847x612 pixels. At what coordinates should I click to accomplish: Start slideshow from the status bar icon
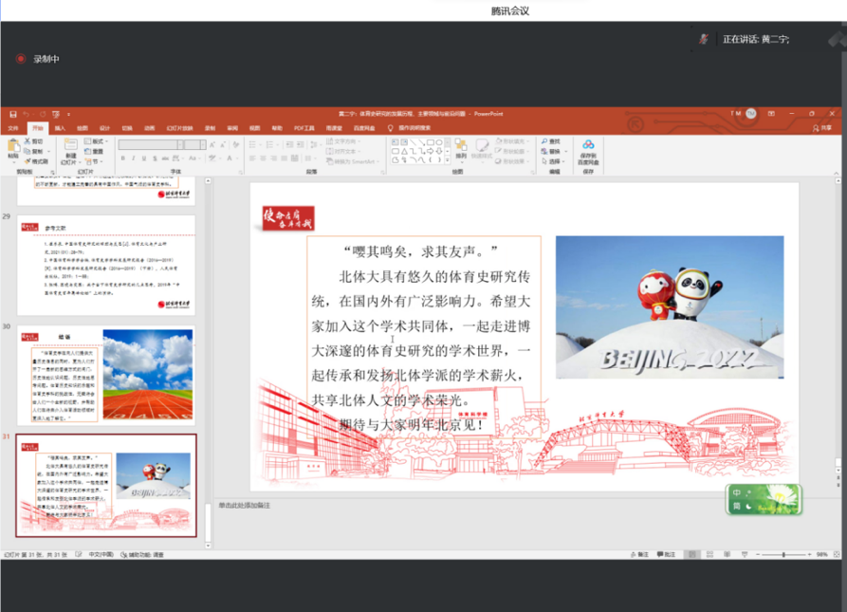tap(745, 553)
